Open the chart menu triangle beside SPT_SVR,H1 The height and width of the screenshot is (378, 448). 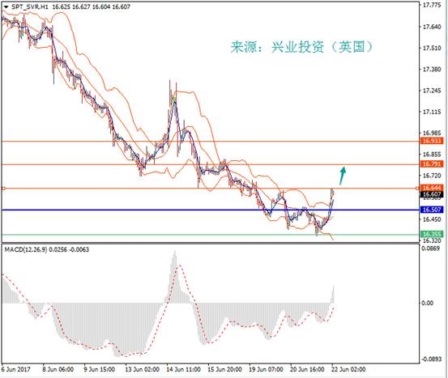(6, 6)
